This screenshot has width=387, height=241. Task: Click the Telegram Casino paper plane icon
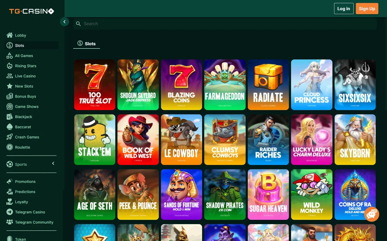(x=10, y=212)
